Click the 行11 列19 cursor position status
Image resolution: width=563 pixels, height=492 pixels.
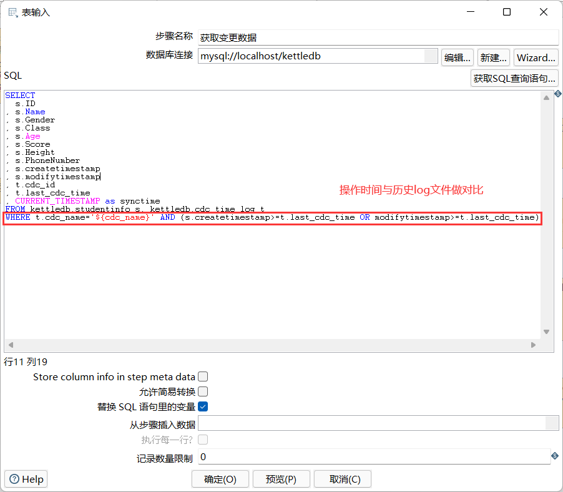(x=26, y=362)
